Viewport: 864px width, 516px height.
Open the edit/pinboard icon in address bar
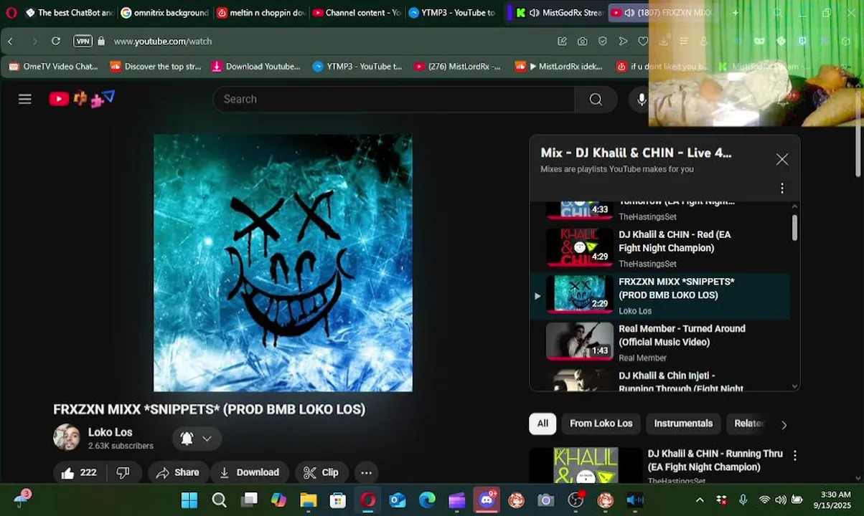[x=562, y=41]
